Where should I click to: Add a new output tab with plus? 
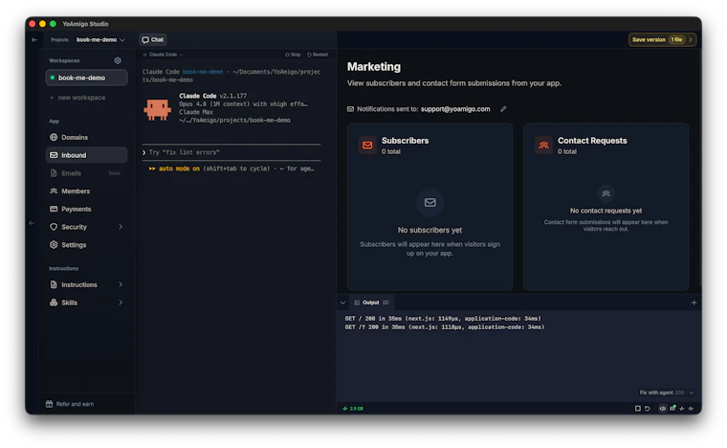pos(694,302)
